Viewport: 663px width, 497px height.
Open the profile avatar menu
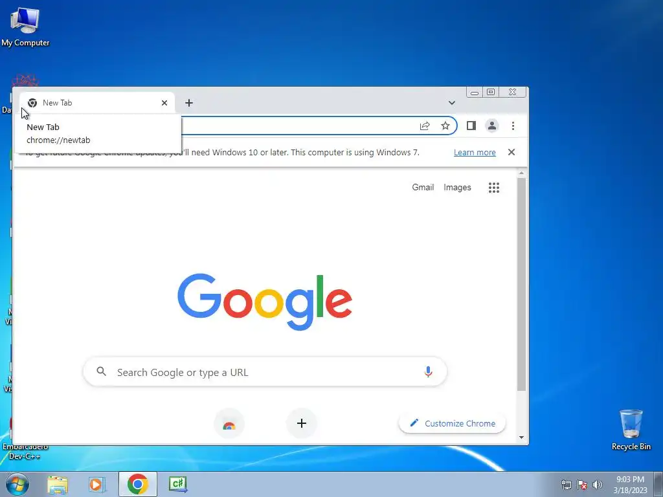pyautogui.click(x=492, y=126)
